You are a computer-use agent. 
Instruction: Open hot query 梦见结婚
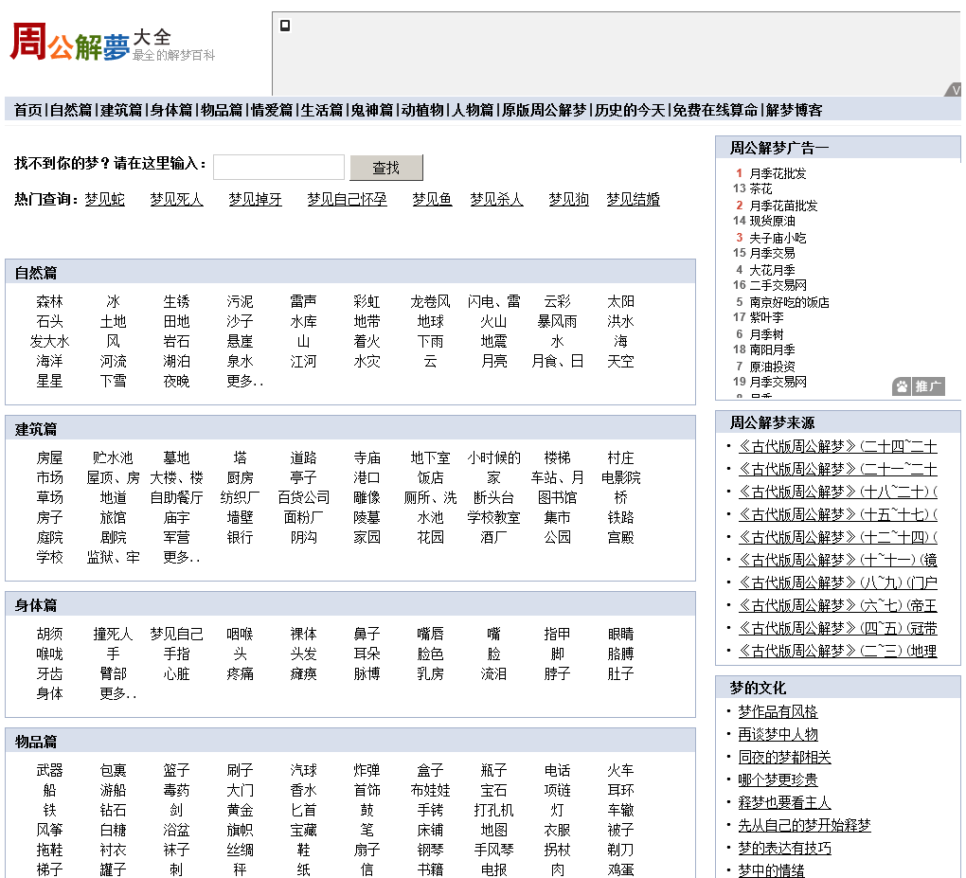(634, 200)
